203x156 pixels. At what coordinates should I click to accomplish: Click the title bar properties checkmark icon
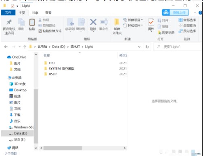13,6
